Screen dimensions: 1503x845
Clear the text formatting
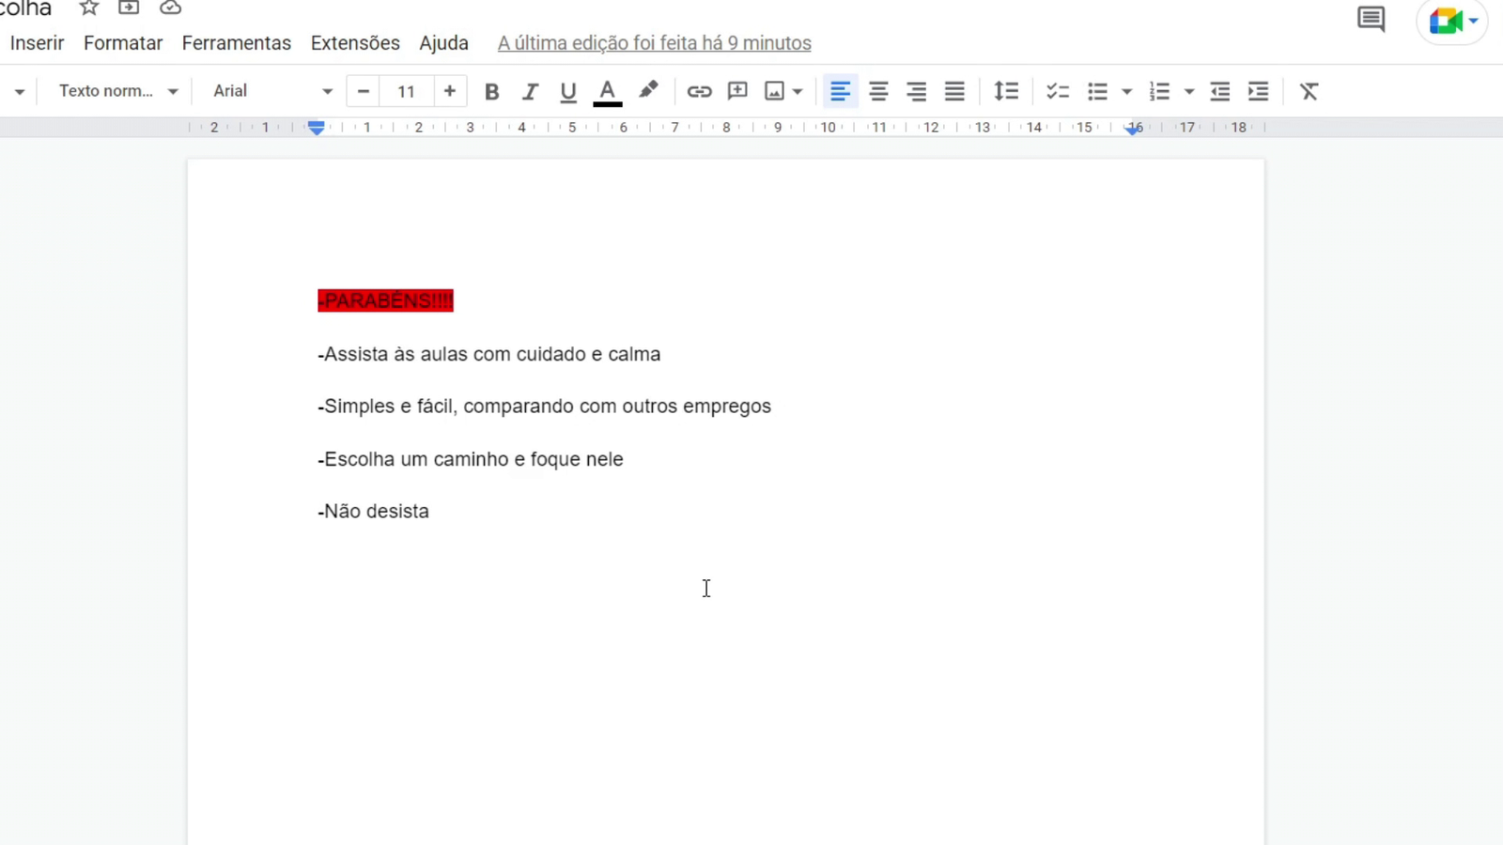(x=1309, y=91)
